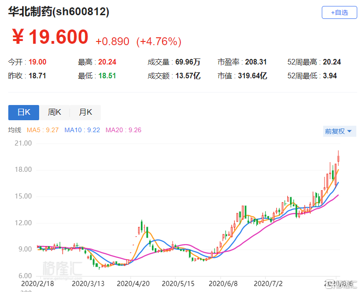Click the percent change (+4.76%)

click(159, 41)
